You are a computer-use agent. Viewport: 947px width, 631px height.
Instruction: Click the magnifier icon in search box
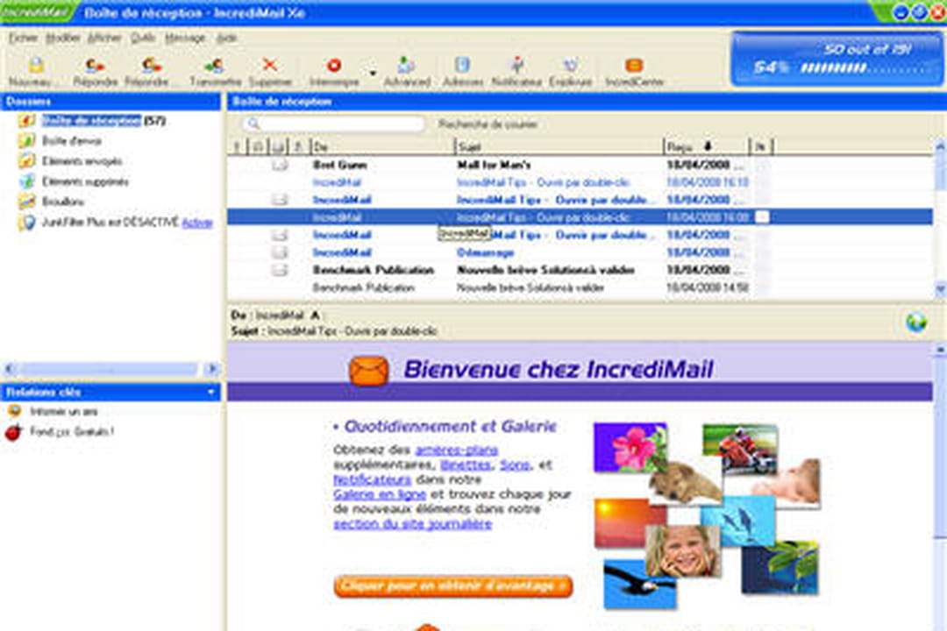[253, 124]
